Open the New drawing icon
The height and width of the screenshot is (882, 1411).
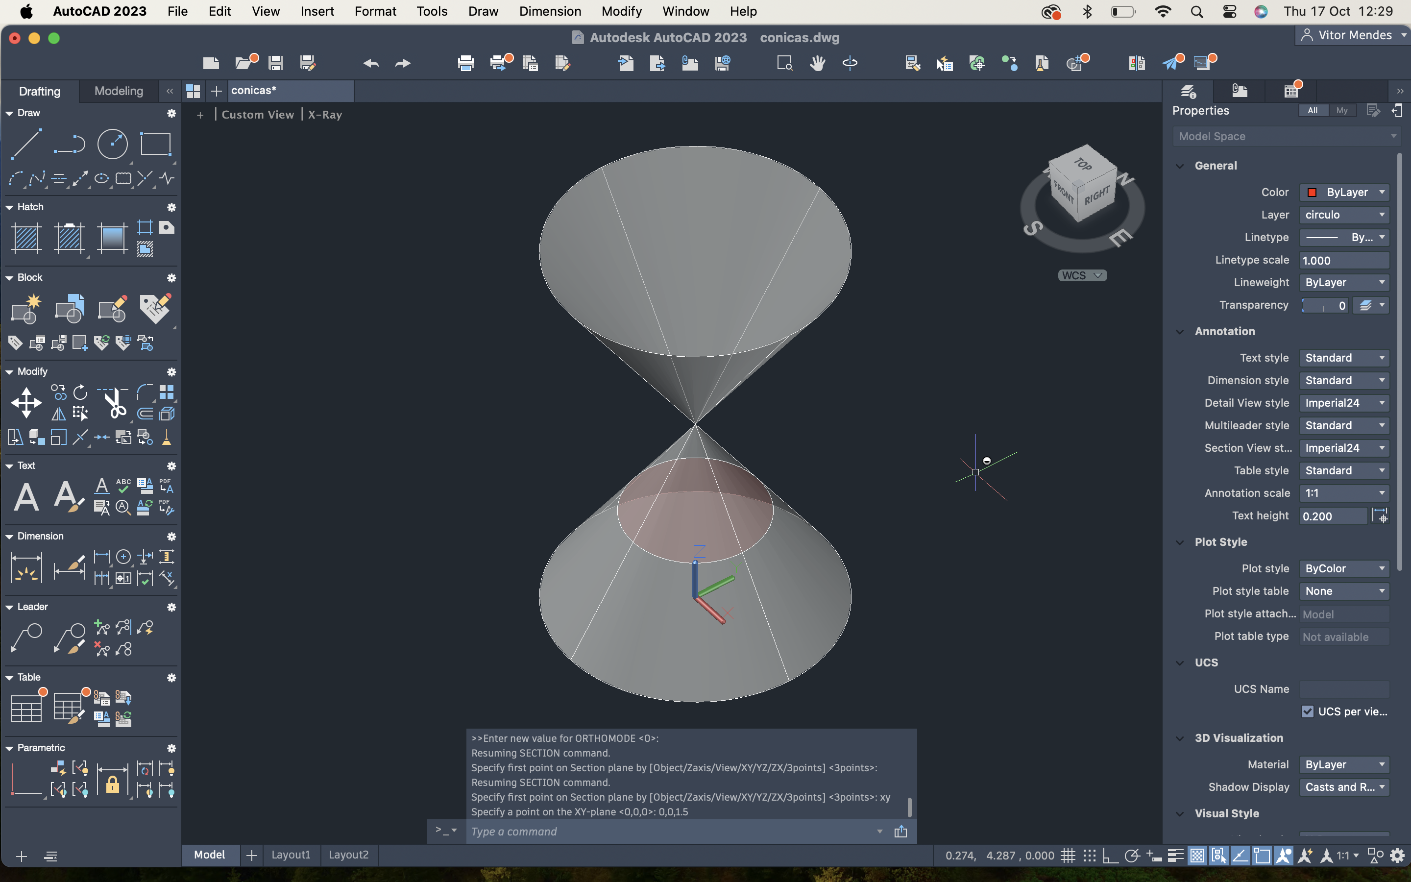211,63
